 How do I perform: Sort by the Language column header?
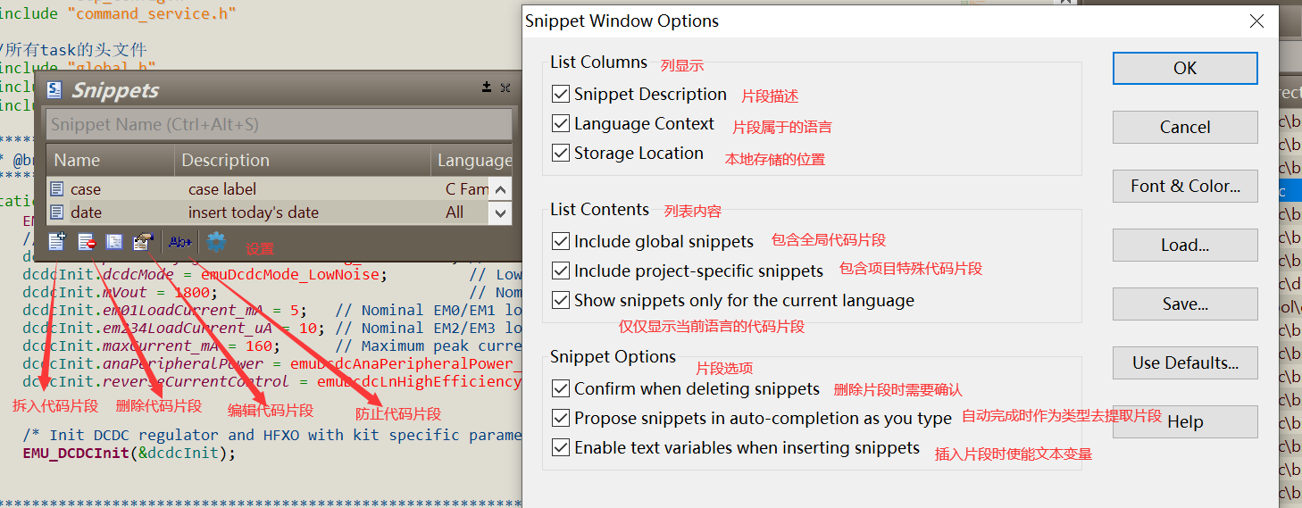[472, 160]
